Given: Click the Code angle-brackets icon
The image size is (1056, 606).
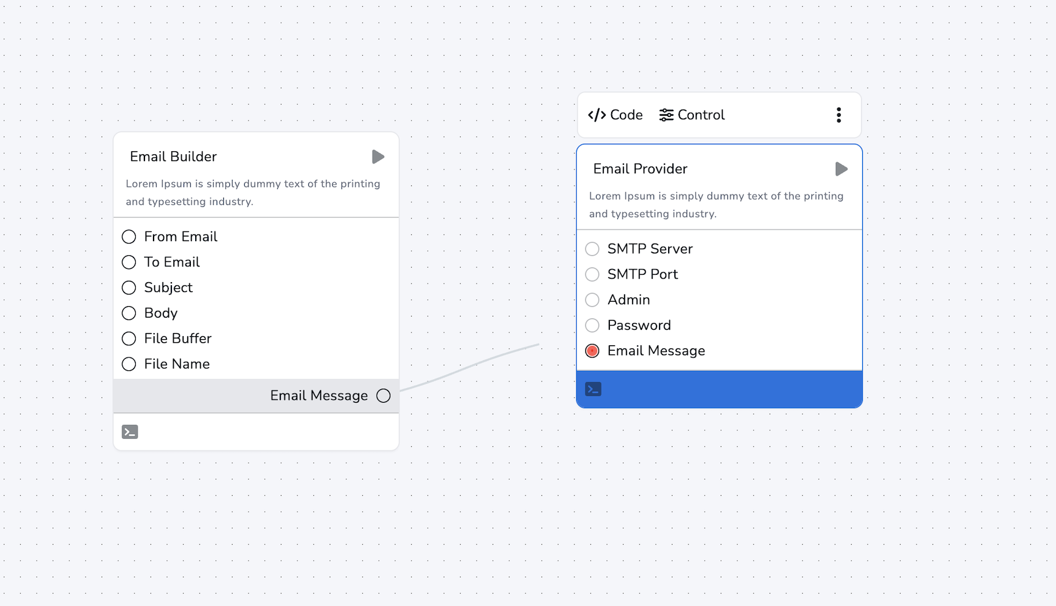Looking at the screenshot, I should point(597,114).
